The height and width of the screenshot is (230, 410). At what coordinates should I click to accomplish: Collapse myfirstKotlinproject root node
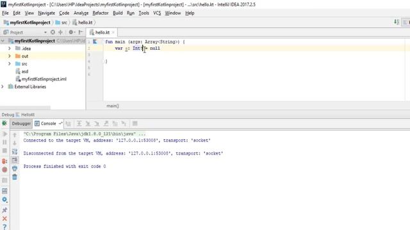click(3, 41)
